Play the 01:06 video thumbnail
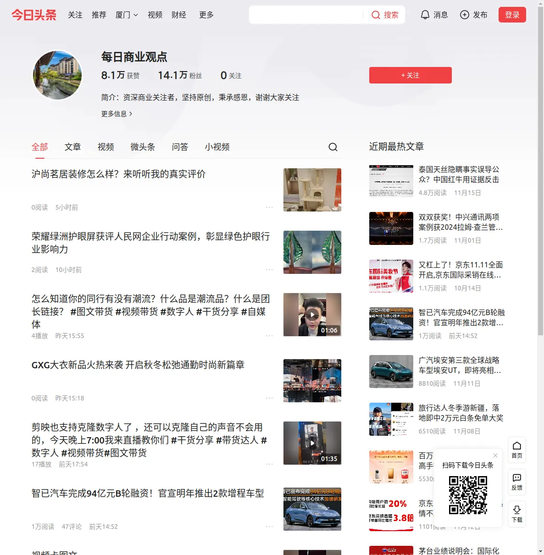 (312, 315)
